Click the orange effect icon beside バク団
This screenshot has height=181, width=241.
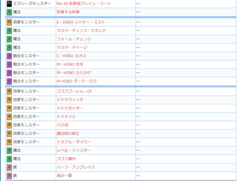click(9, 125)
